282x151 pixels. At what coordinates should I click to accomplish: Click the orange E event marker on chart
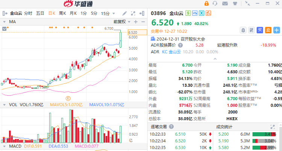[x=68, y=98]
